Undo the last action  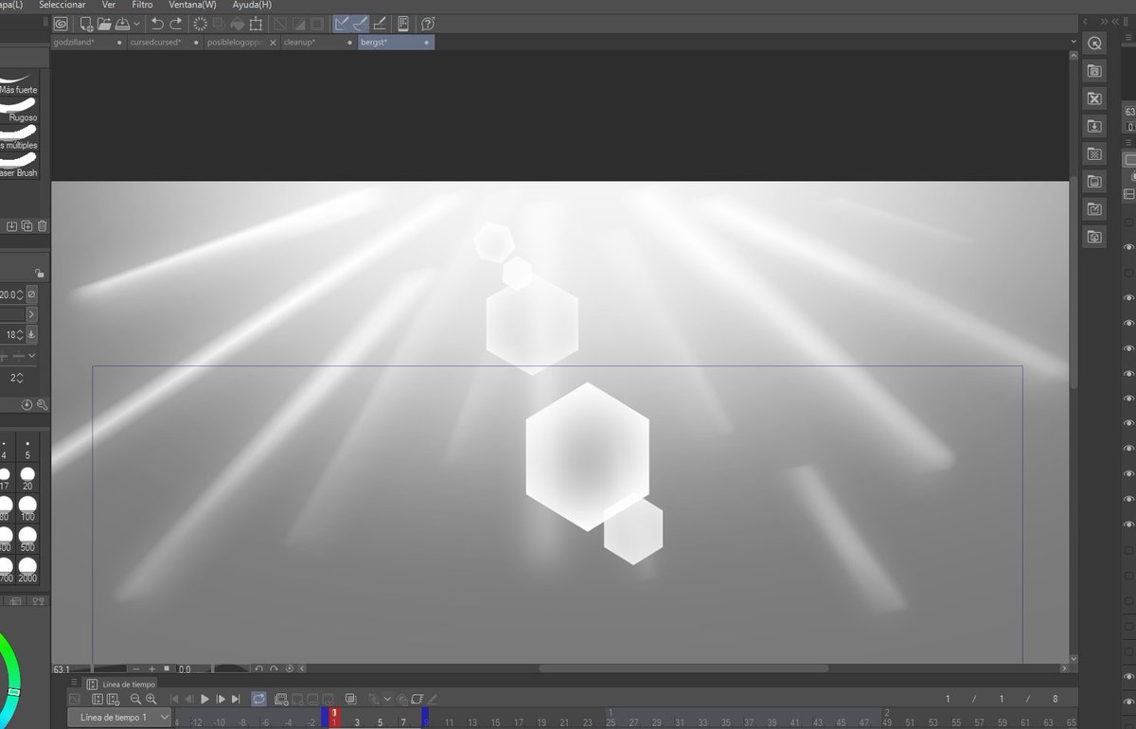157,24
